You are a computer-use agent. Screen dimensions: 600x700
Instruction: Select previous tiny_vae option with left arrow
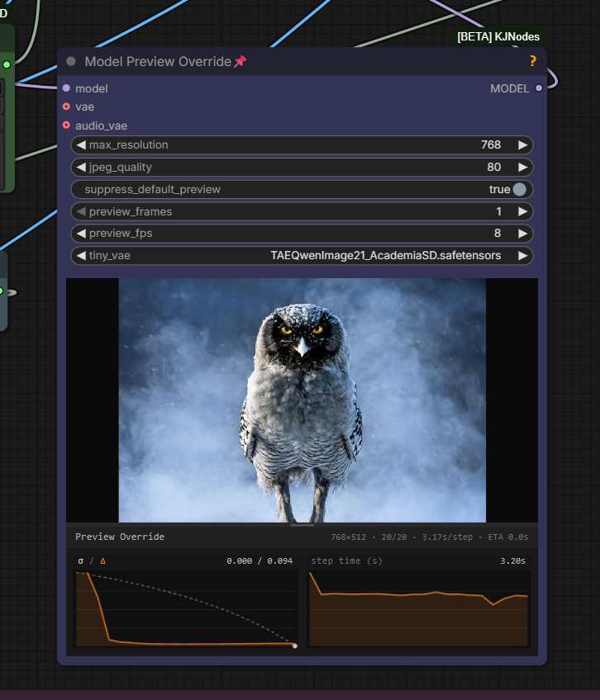tap(81, 255)
